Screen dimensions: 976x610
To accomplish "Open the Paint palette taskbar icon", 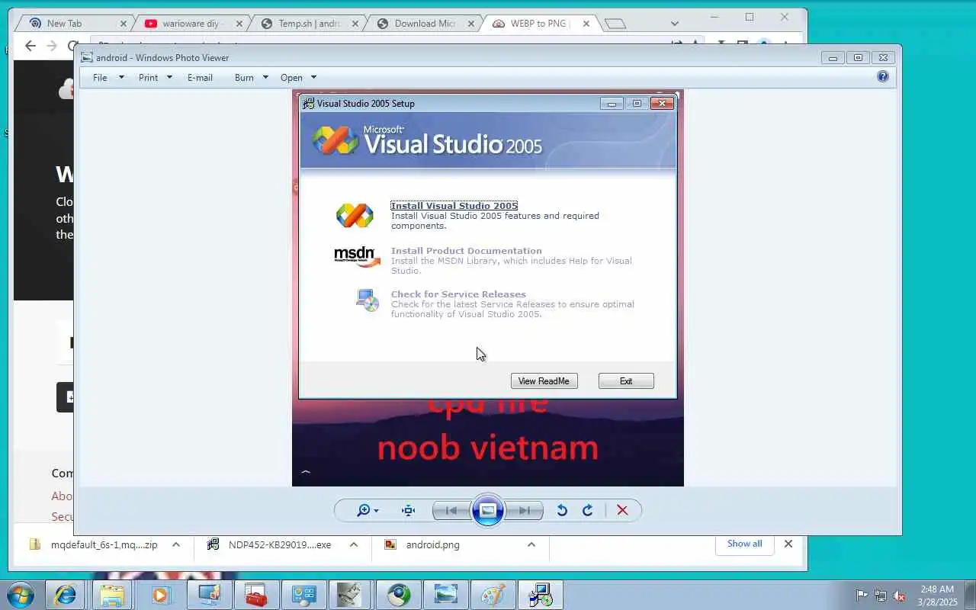I will coord(493,595).
